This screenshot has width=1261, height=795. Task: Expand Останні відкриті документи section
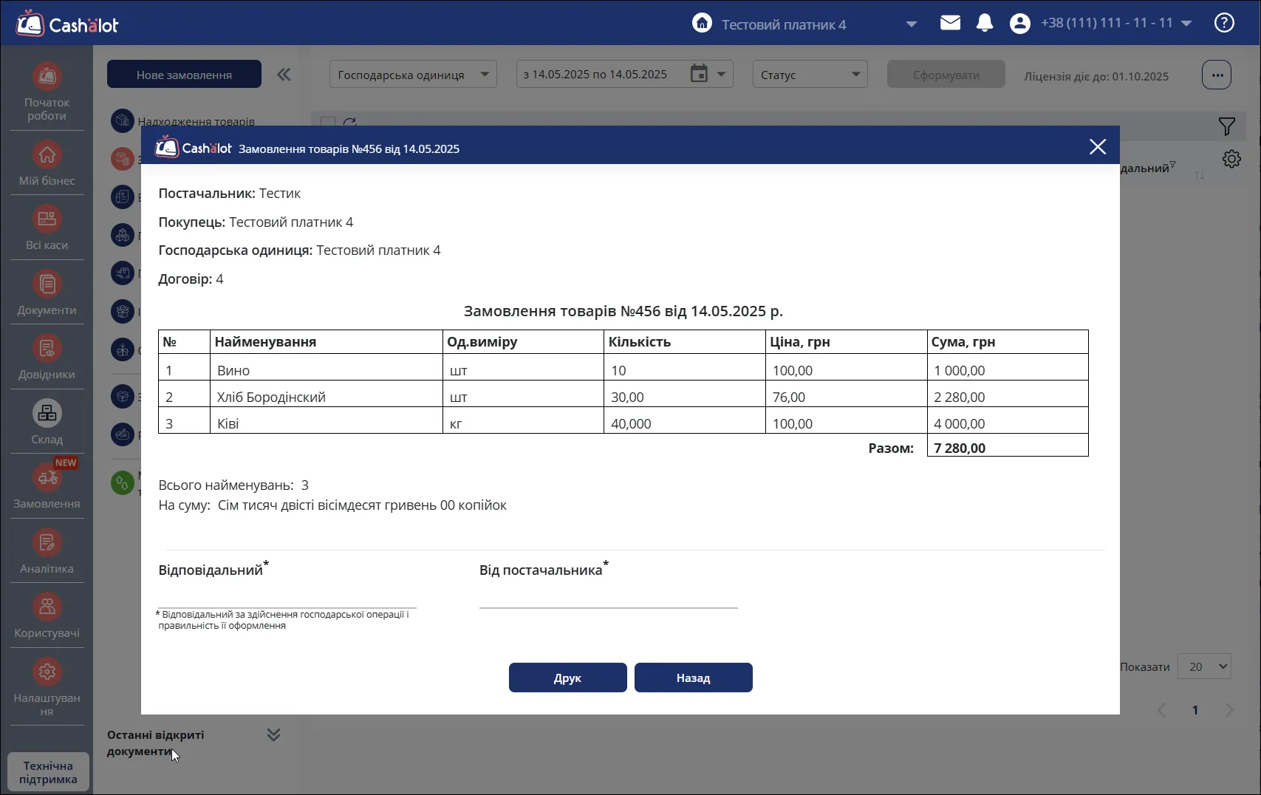[273, 734]
